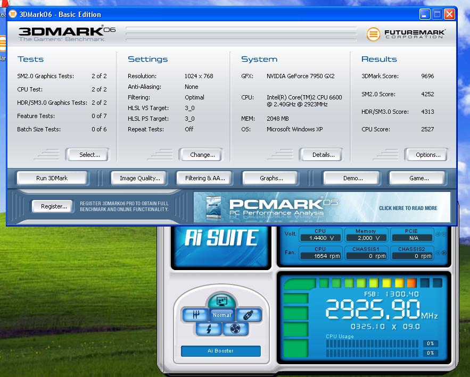Click the right arrow beside the Volt readings
470x377 pixels.
pos(444,234)
